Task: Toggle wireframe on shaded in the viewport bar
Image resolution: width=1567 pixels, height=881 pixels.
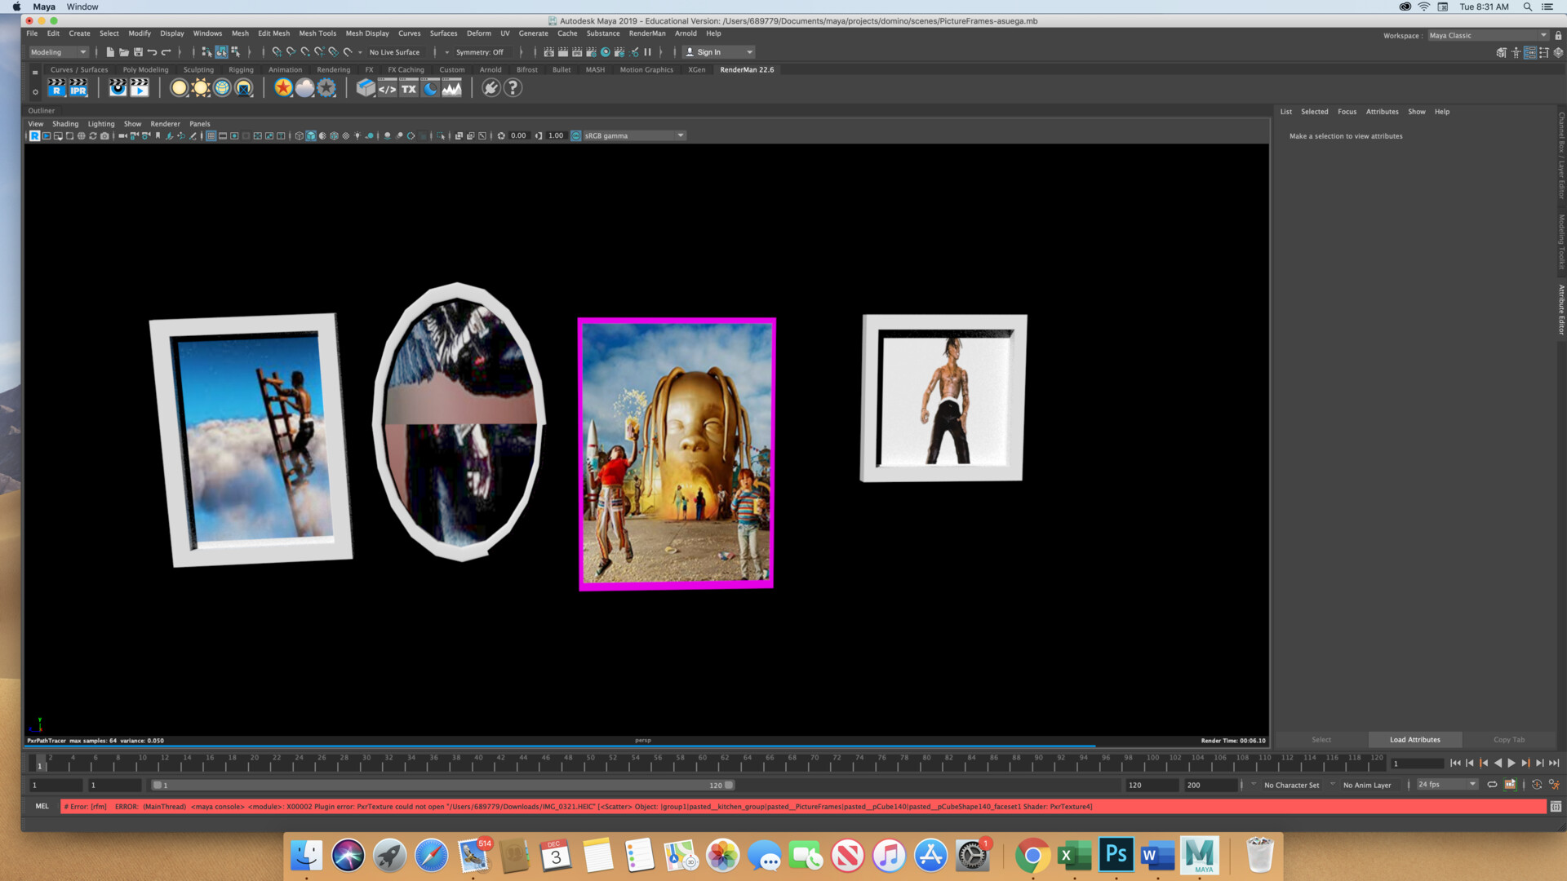Action: [322, 136]
